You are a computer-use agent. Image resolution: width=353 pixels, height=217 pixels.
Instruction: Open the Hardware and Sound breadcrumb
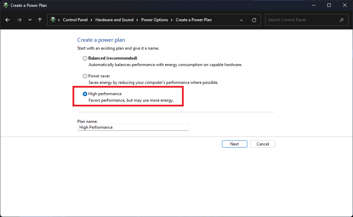tap(114, 20)
